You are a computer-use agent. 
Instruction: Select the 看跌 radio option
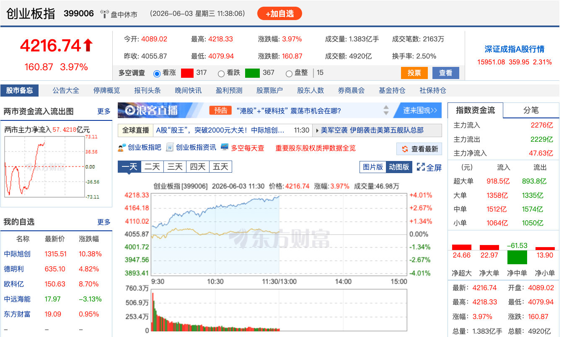click(x=221, y=73)
